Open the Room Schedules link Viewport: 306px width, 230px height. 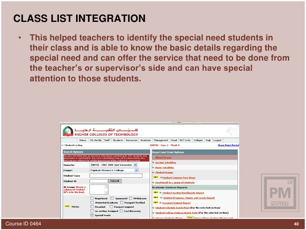click(x=164, y=168)
